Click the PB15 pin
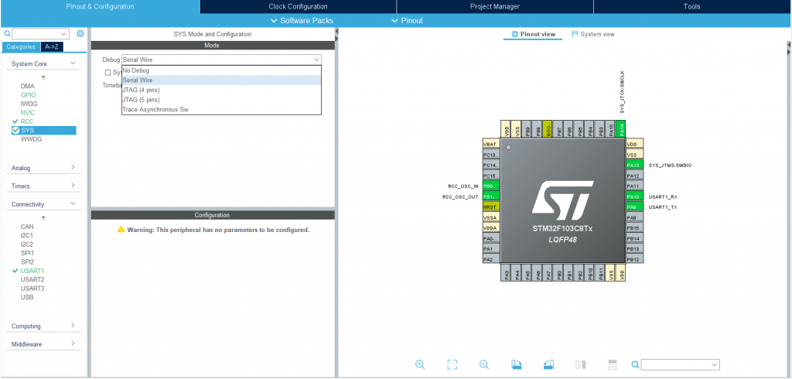The width and height of the screenshot is (792, 379). tap(634, 228)
